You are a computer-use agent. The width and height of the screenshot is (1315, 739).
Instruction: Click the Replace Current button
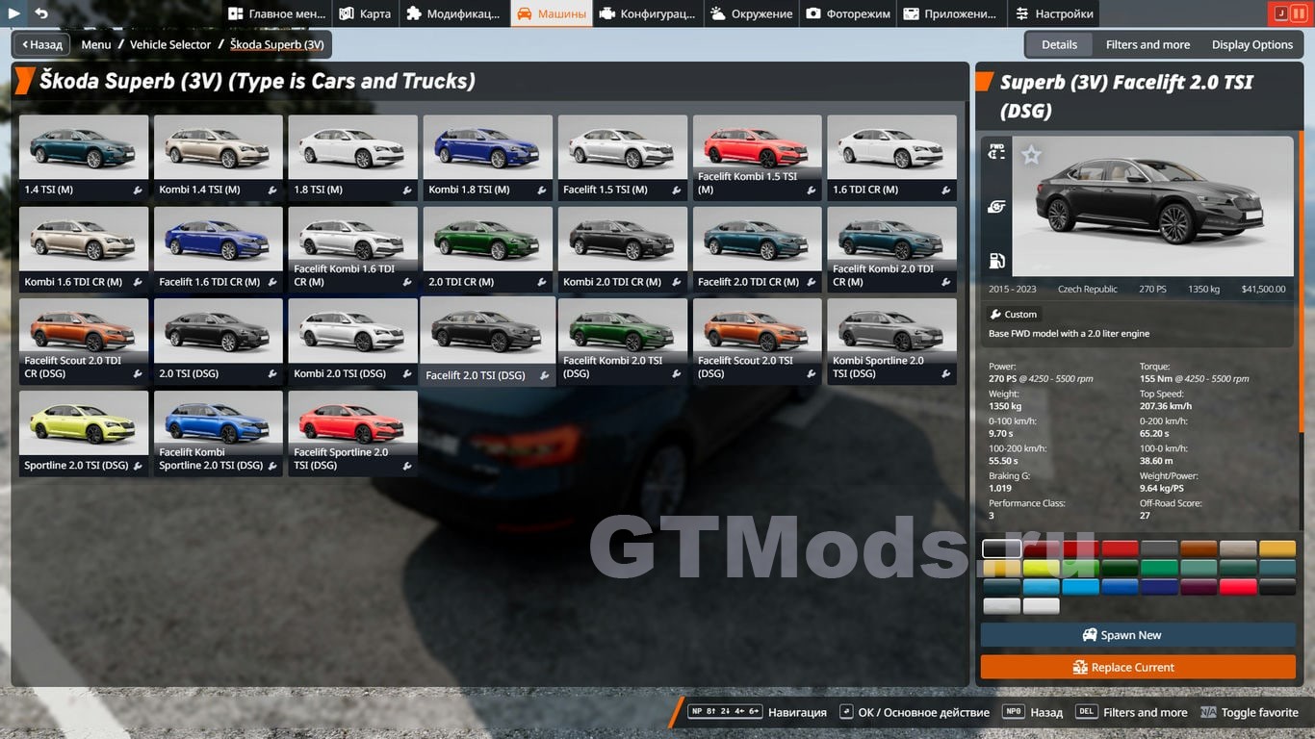click(1138, 667)
